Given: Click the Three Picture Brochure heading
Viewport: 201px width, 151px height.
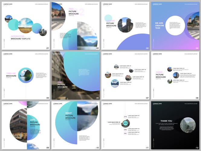Looking at the screenshot, I should [161, 75].
